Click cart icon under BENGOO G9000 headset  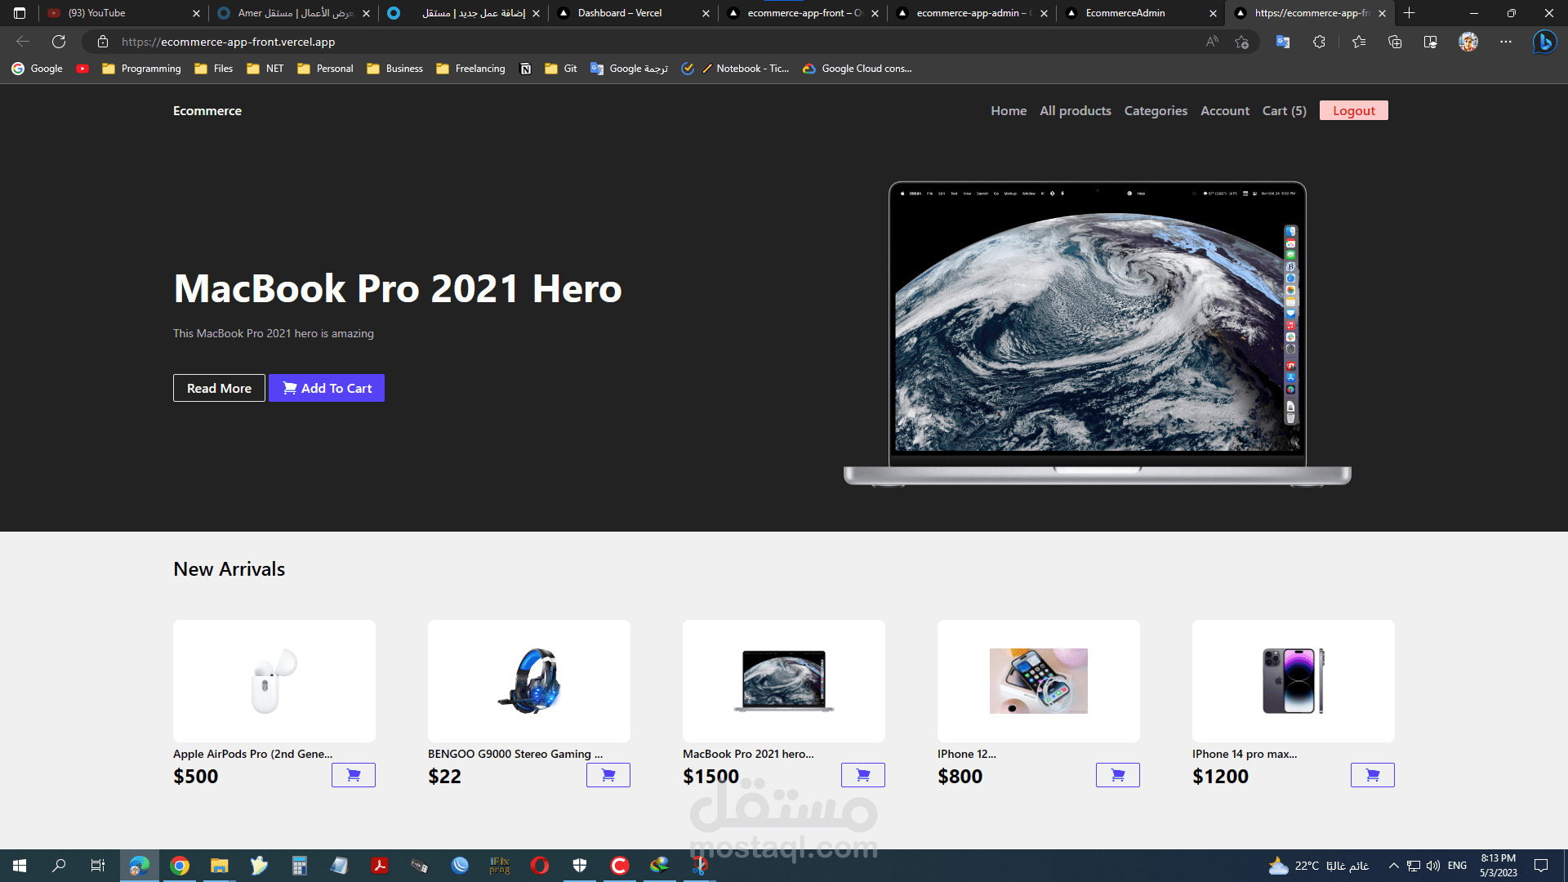point(608,775)
